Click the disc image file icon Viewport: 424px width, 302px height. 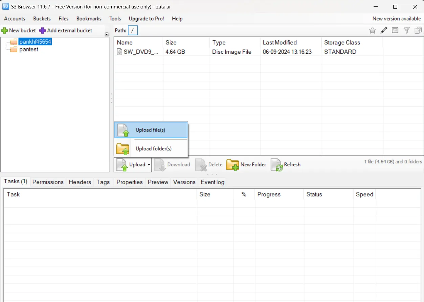119,52
